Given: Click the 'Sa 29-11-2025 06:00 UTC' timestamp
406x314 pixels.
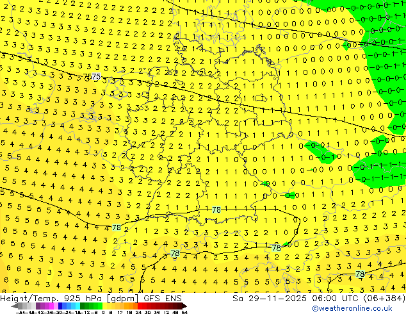Looking at the screenshot, I should (296, 299).
